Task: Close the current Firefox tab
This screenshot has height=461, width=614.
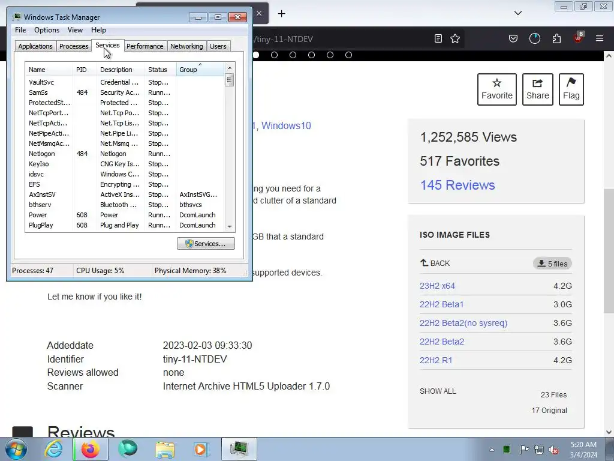Action: (x=259, y=13)
